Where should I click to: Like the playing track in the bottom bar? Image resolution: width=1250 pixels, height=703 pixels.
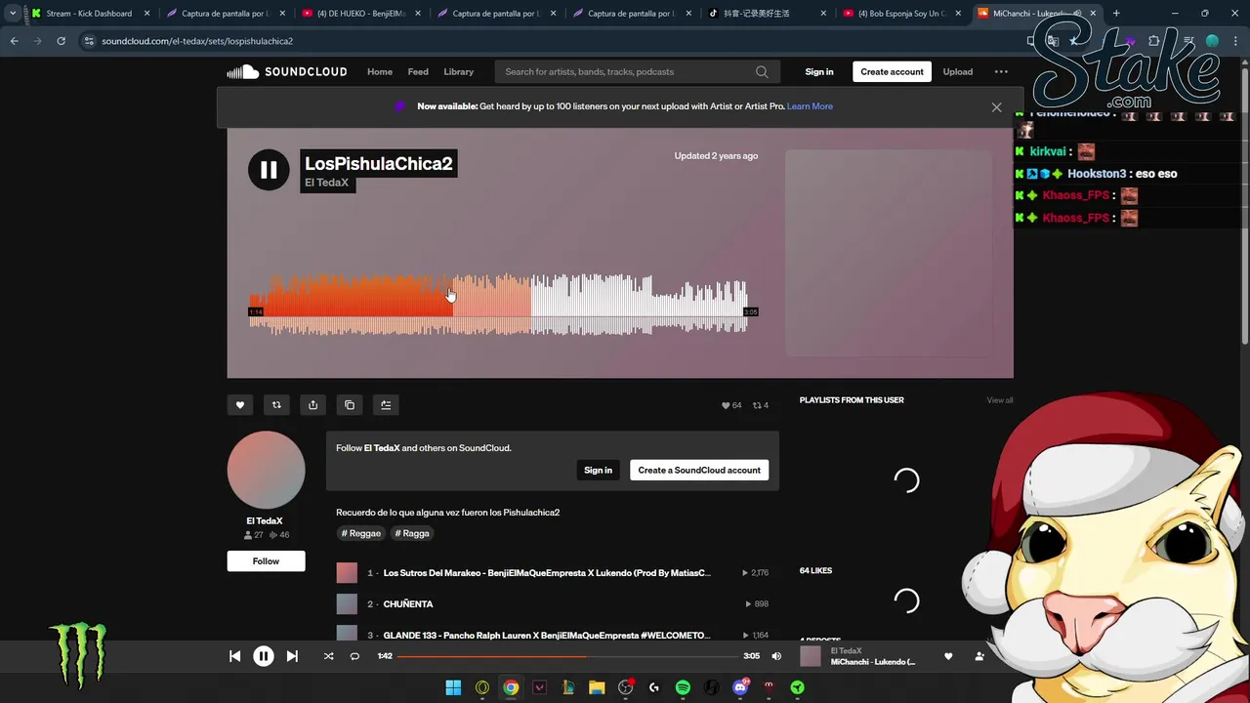coord(948,656)
